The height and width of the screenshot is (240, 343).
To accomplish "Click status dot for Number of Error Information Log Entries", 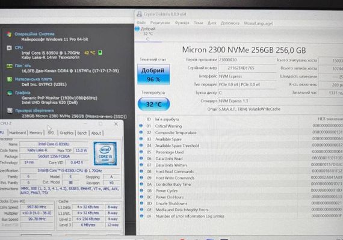I will coord(141,216).
